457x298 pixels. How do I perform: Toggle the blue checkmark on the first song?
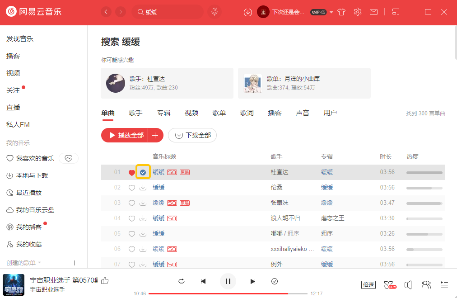143,172
